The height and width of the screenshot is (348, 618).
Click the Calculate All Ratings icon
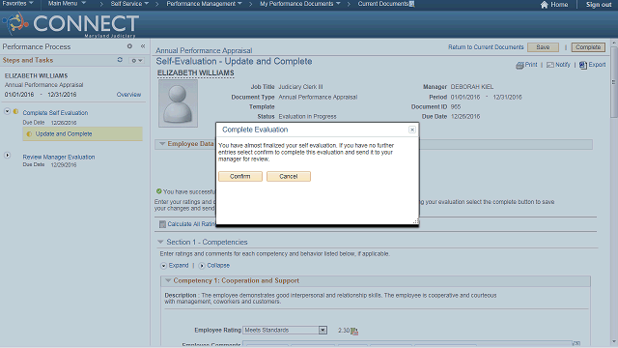coord(162,224)
